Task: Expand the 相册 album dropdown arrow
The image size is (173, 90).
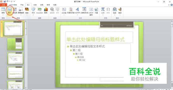Action: click(27, 15)
